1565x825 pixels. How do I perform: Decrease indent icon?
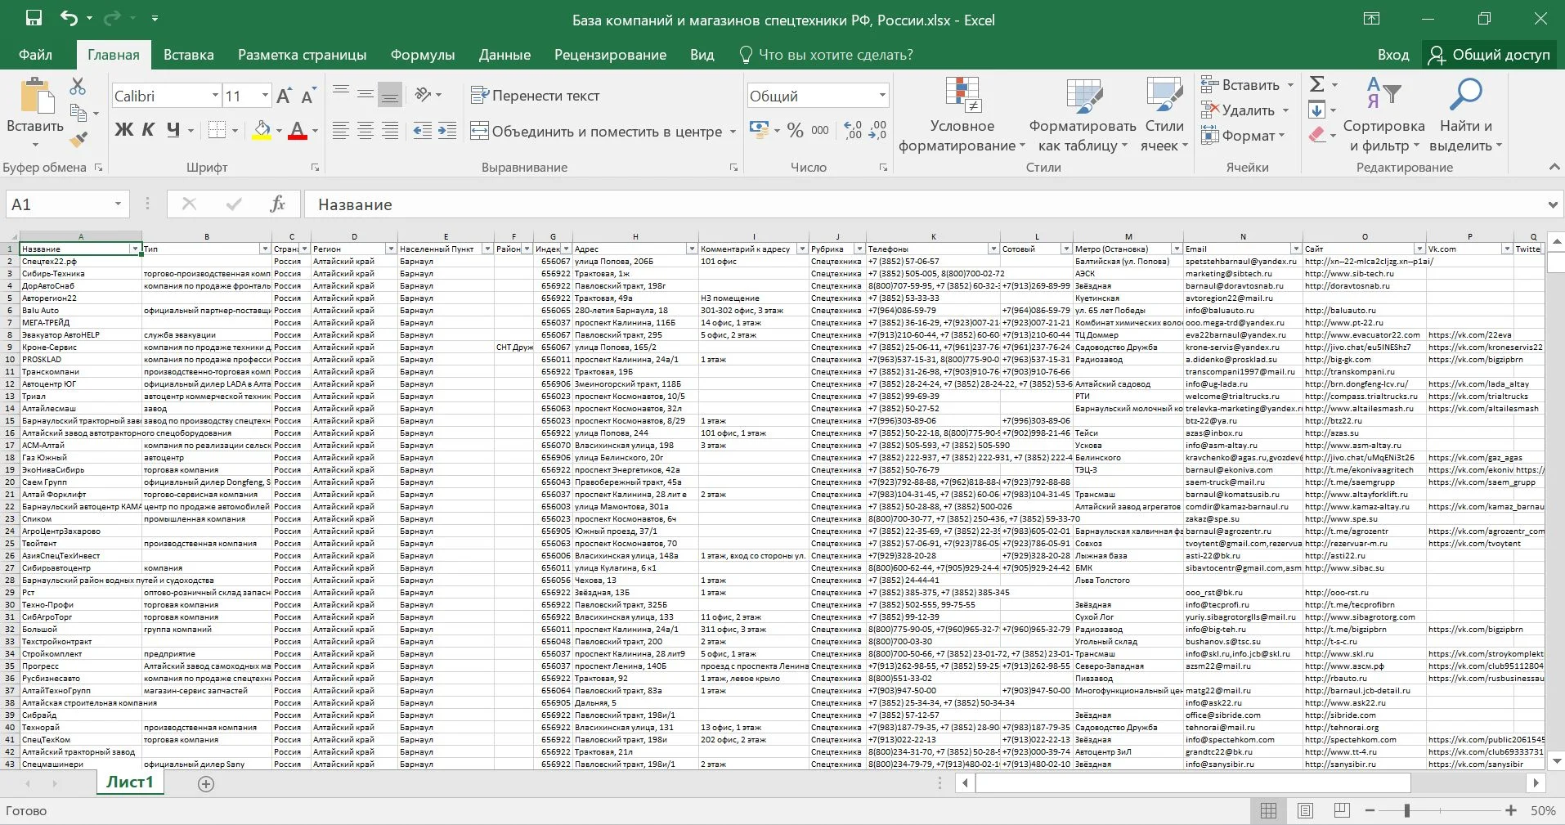pos(423,131)
